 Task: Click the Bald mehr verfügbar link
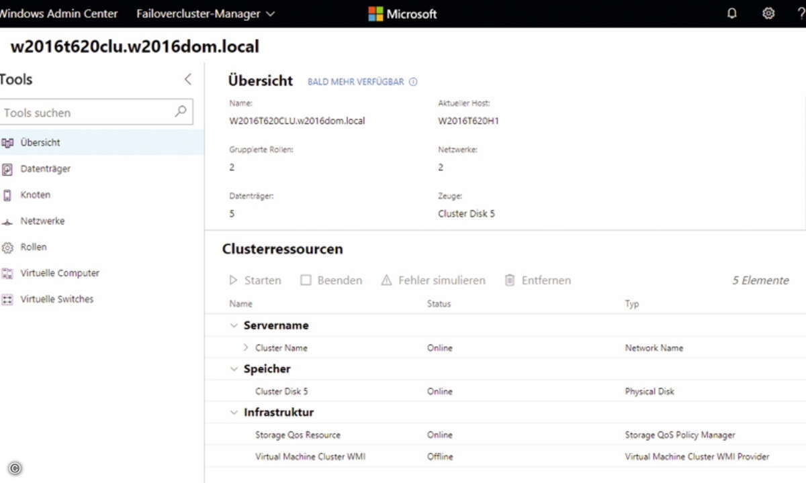click(356, 82)
